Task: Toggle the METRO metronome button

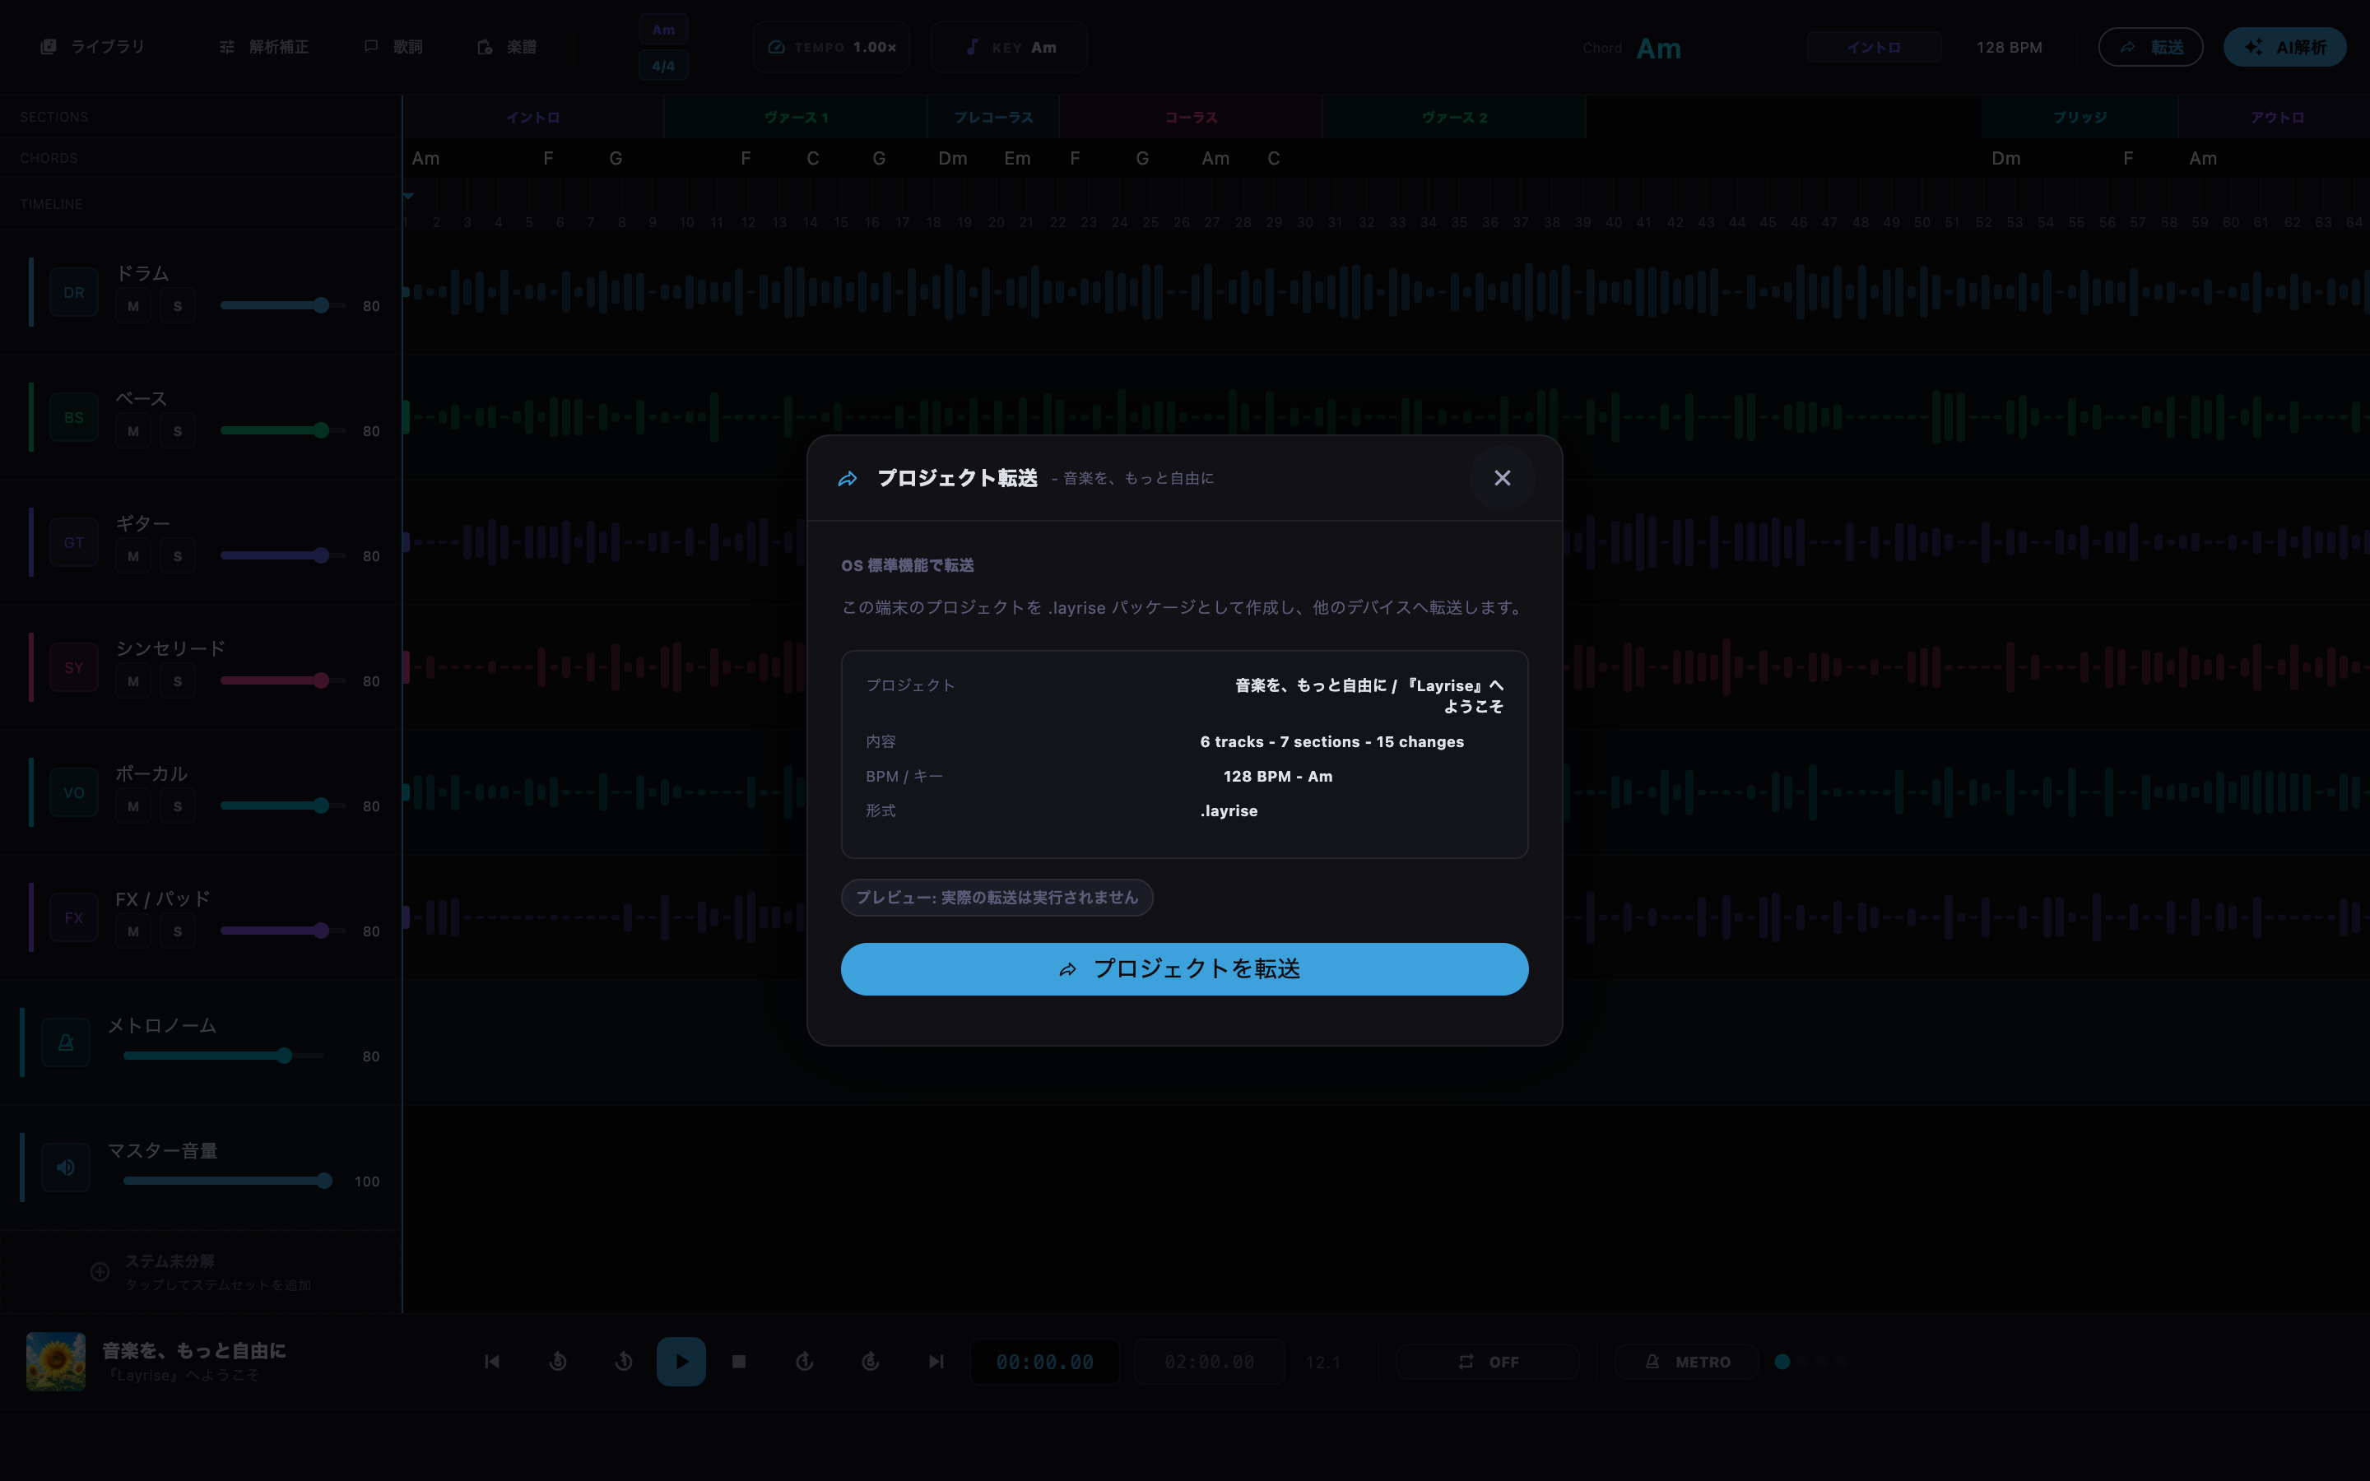Action: (1688, 1362)
